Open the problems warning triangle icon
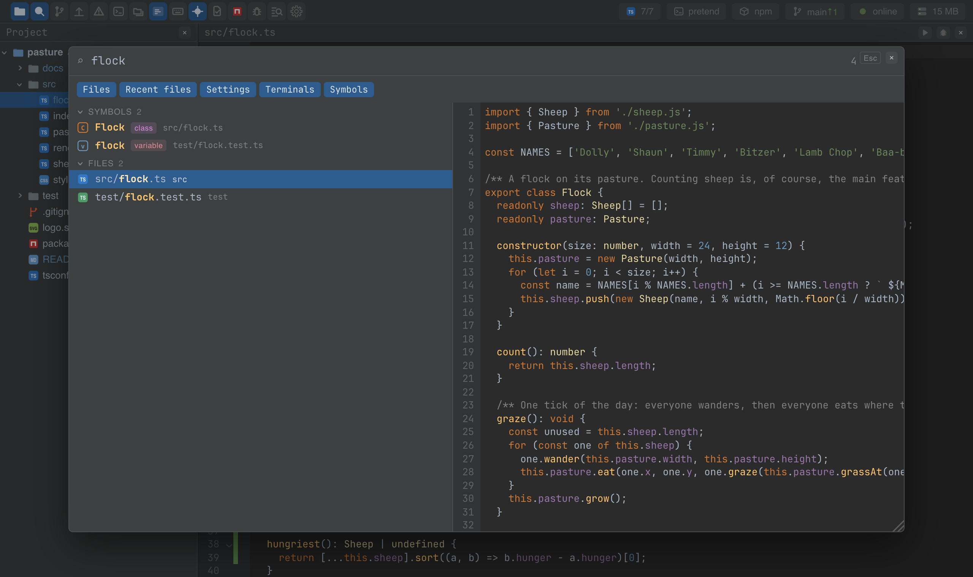Screen dimensions: 973x577 99,11
